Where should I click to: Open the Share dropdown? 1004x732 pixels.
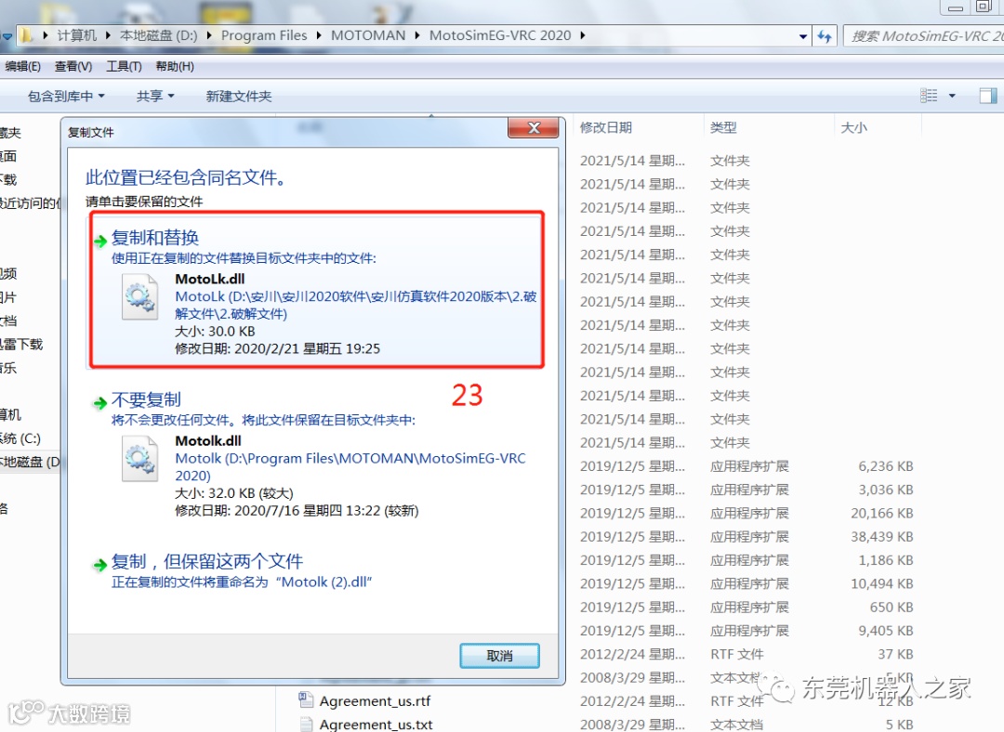coord(155,96)
